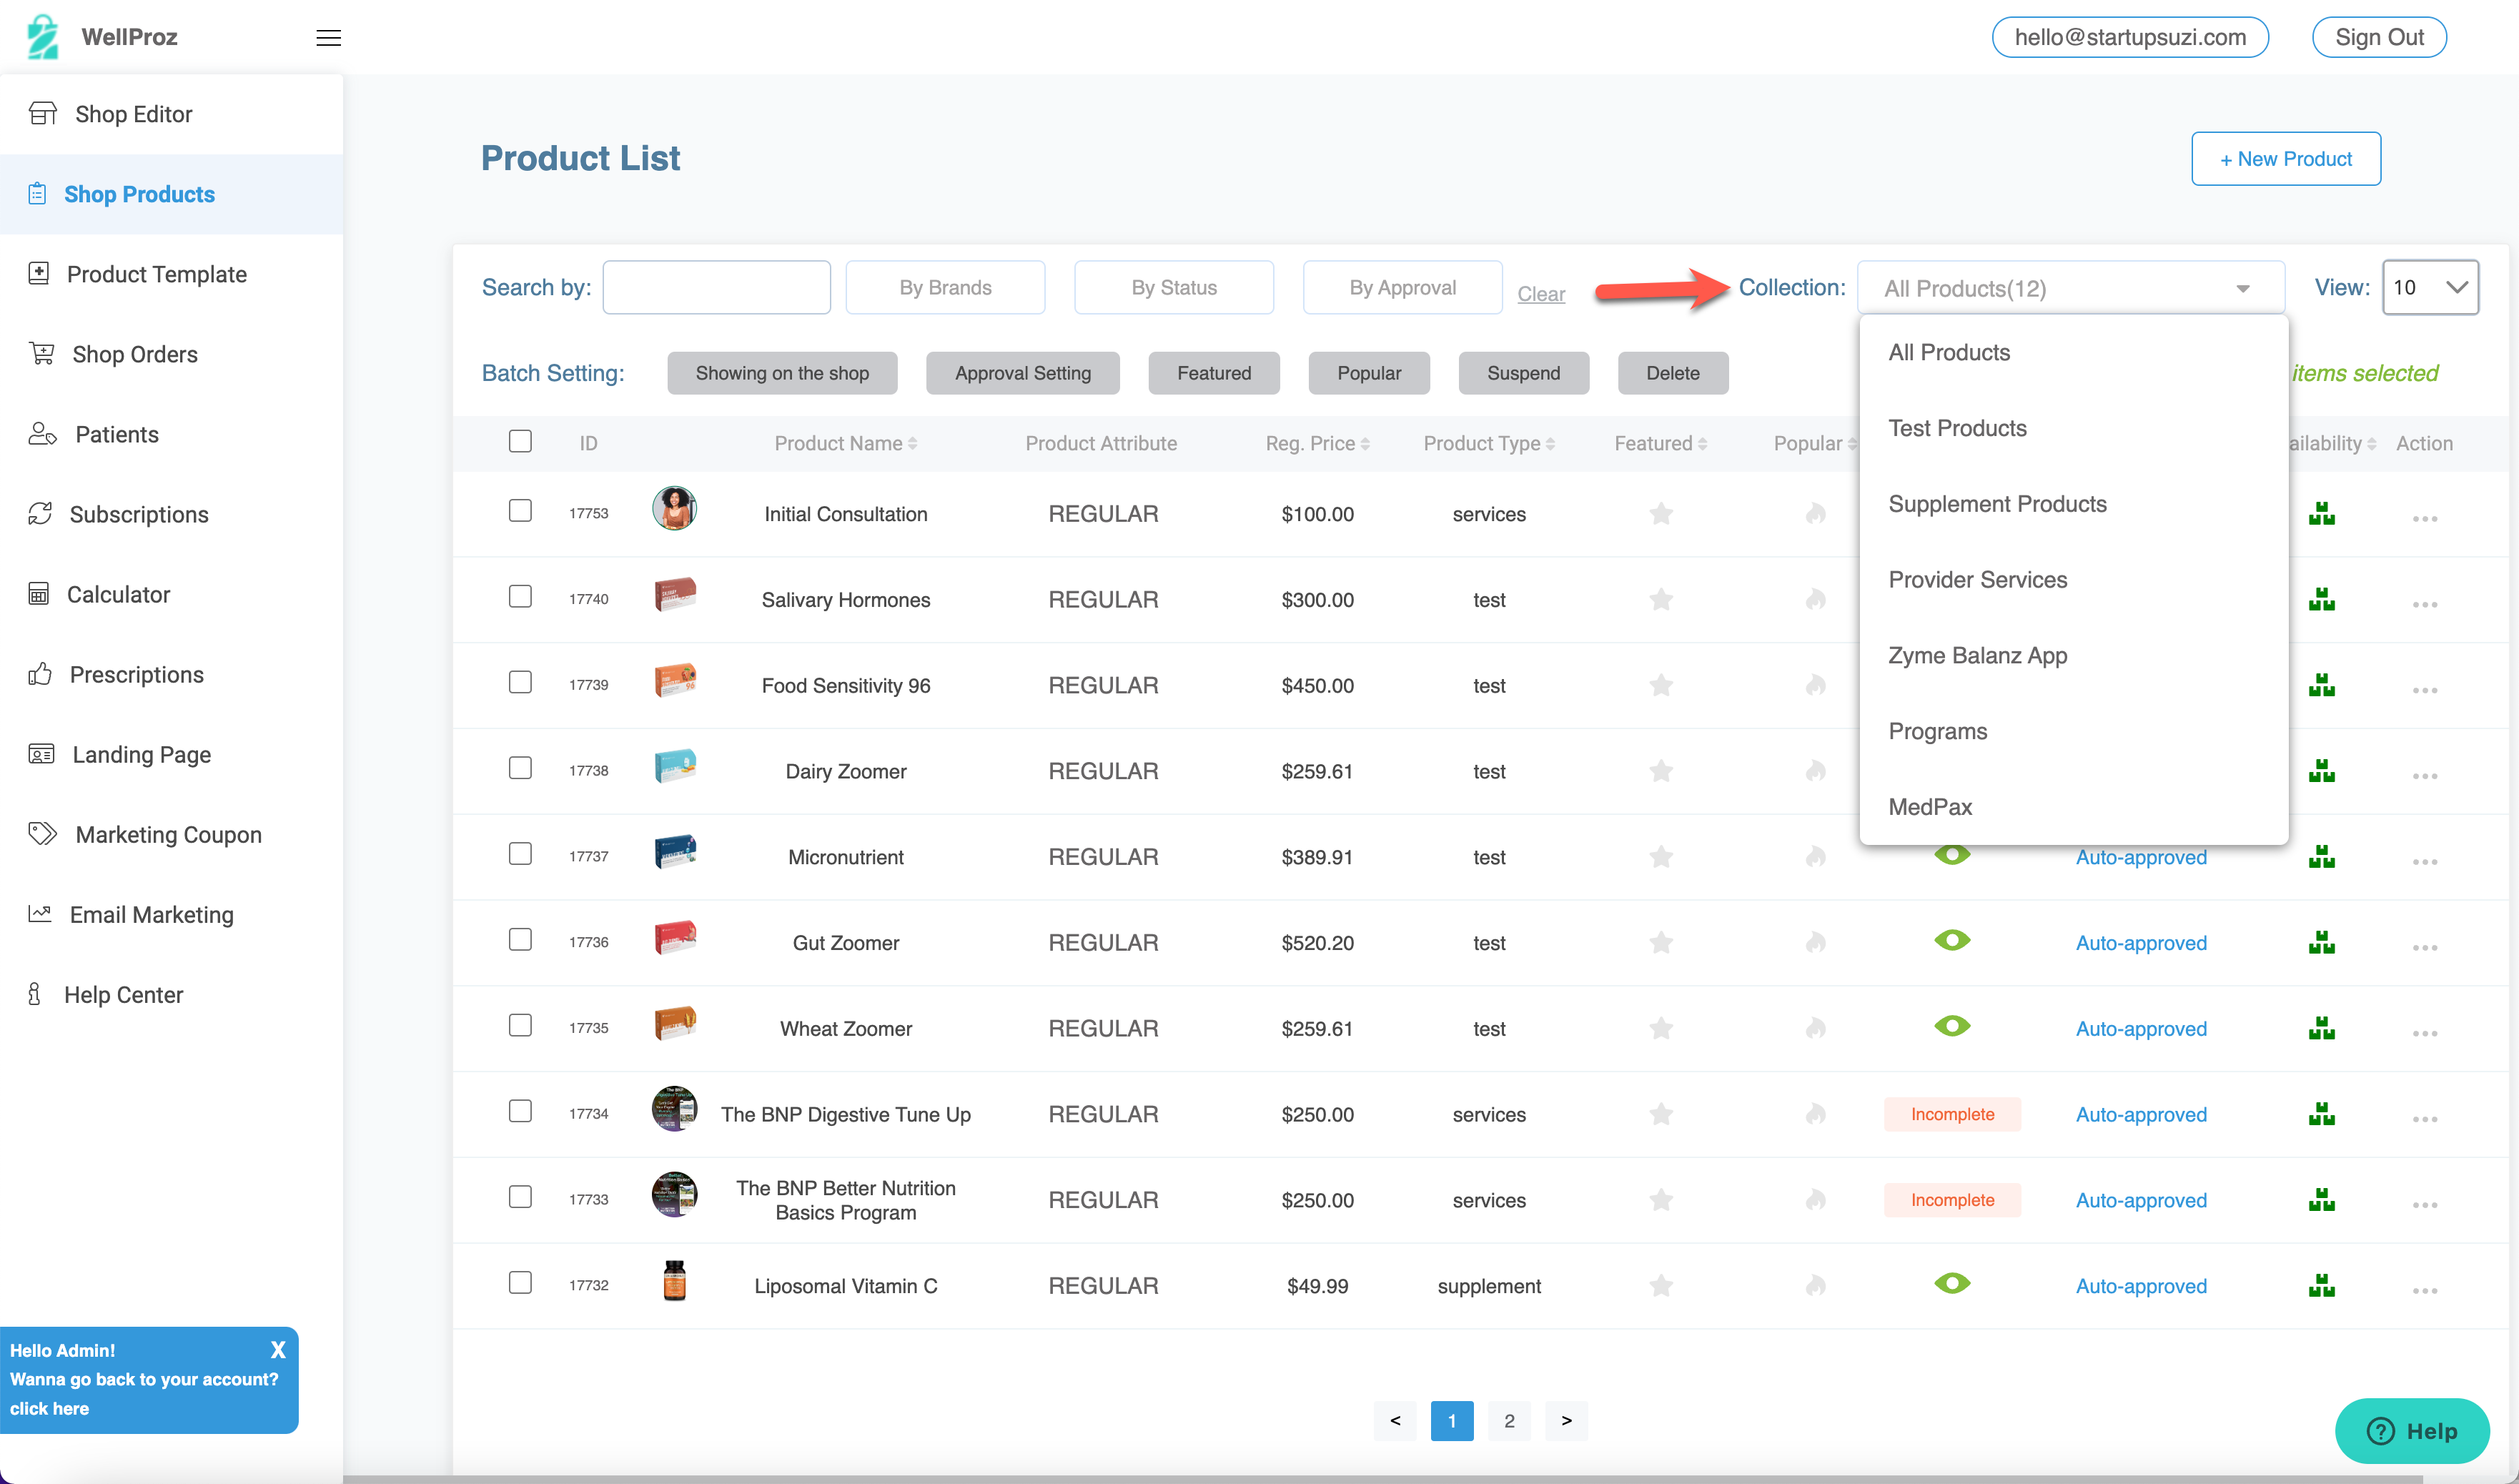
Task: Open the three-dot action menu for Dairy Zoomer
Action: pyautogui.click(x=2424, y=776)
